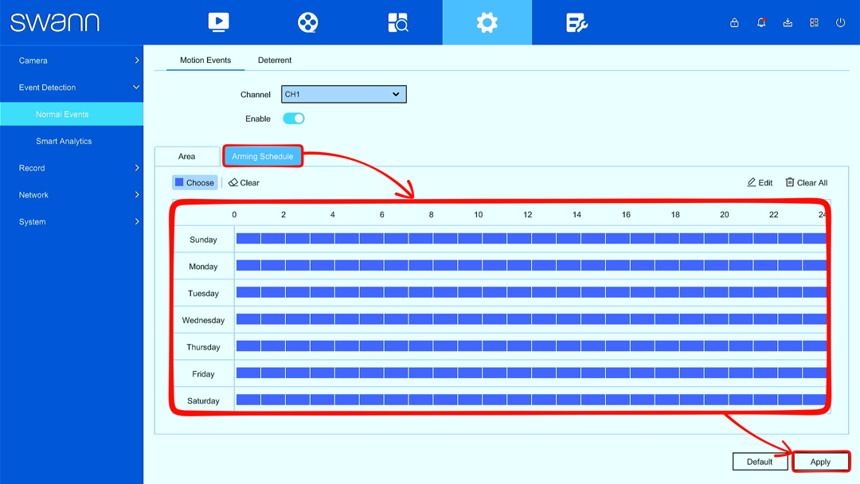Click the Apply button
The width and height of the screenshot is (860, 484).
click(x=820, y=462)
